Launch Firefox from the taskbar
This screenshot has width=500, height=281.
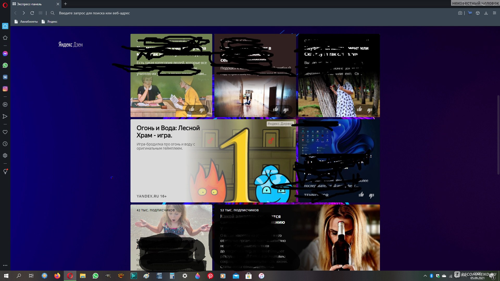[x=57, y=276]
